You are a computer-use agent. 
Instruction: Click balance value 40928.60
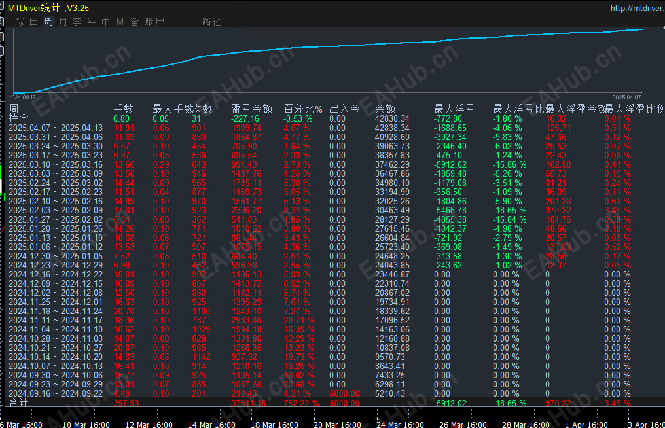392,137
